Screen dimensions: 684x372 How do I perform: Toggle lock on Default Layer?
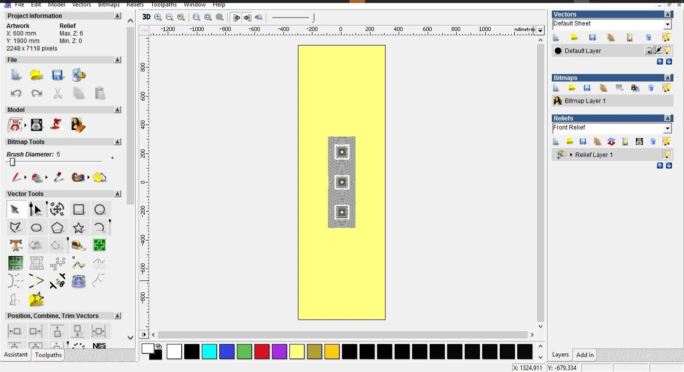(648, 50)
